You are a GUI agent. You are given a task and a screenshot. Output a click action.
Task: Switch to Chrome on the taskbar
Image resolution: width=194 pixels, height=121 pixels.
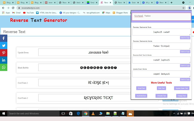tap(85, 113)
